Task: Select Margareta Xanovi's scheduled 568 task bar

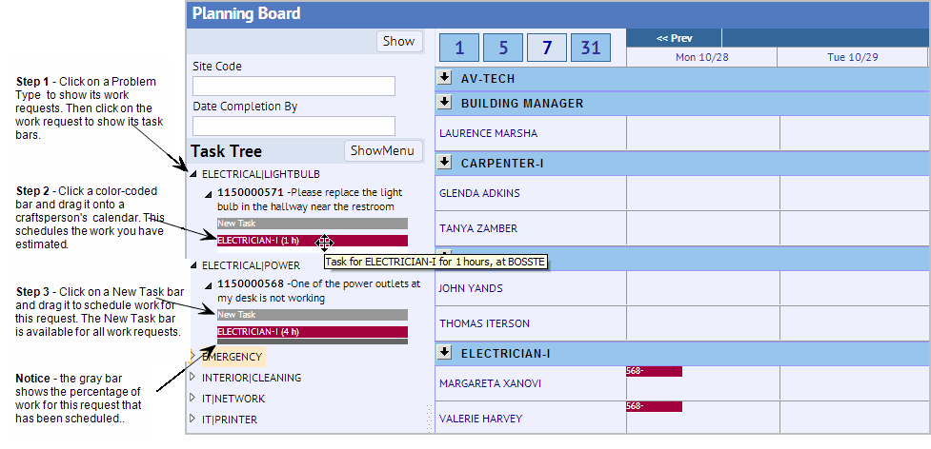Action: coord(654,371)
